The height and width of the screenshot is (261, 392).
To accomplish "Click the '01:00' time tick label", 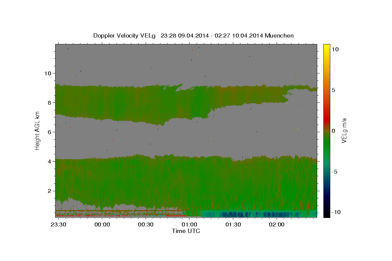I will point(190,225).
